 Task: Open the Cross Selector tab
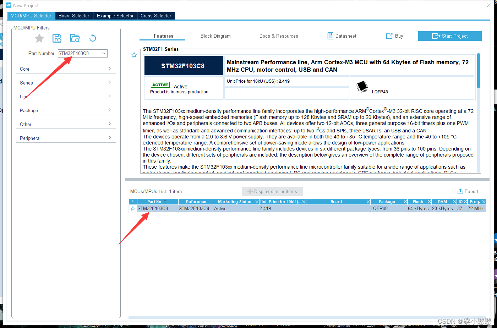point(156,16)
